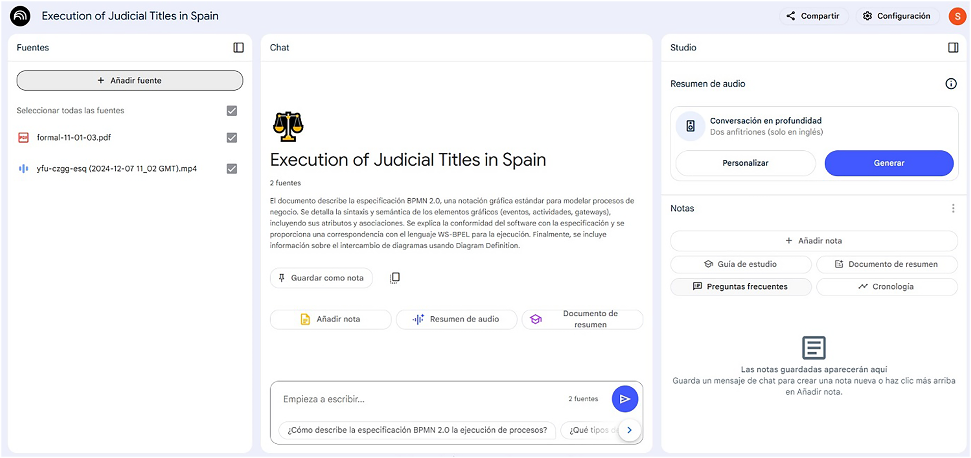The width and height of the screenshot is (971, 458).
Task: Select Guía de estudio option
Action: (740, 264)
